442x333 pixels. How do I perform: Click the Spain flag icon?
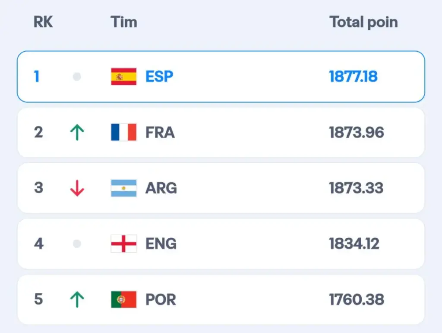click(x=123, y=77)
